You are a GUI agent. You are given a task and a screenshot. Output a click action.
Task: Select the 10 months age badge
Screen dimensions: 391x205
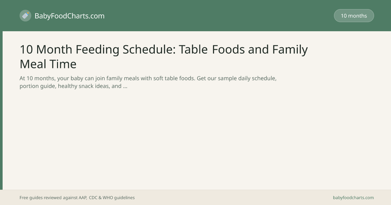click(354, 16)
